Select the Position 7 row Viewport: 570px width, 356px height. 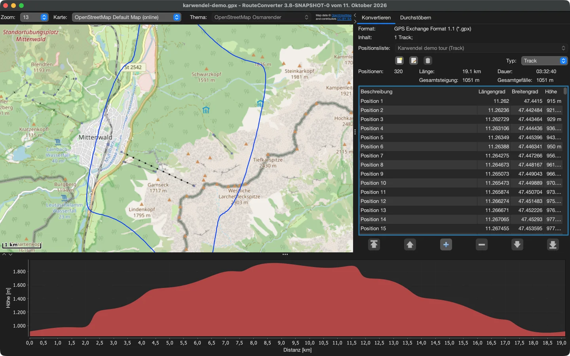tap(461, 156)
